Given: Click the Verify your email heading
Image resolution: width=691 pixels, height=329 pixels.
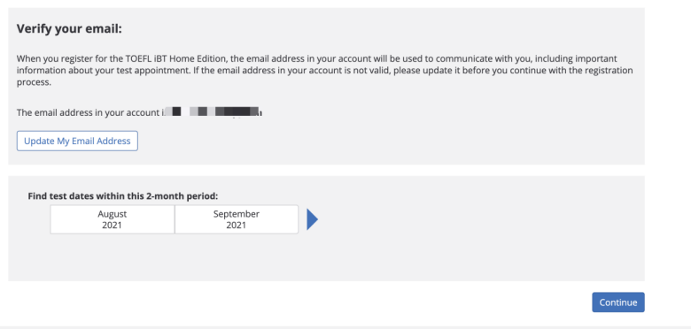Looking at the screenshot, I should pos(69,29).
